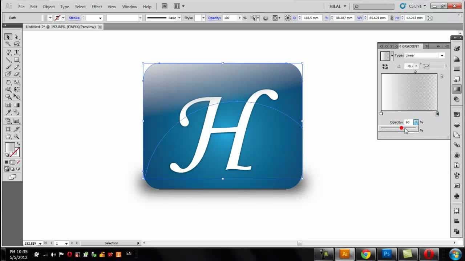Image resolution: width=465 pixels, height=261 pixels.
Task: Open gradient stop Opacity dropdown arrow
Action: click(416, 122)
